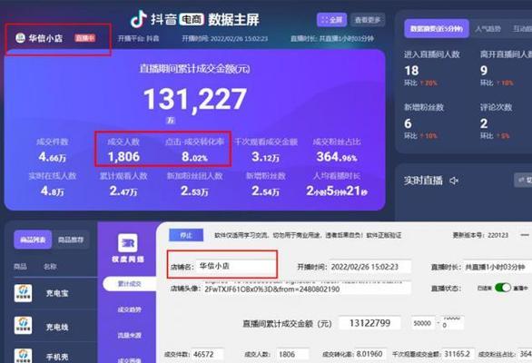The width and height of the screenshot is (532, 363).
Task: Click the 充电宝 product thumbnail
Action: click(x=23, y=293)
